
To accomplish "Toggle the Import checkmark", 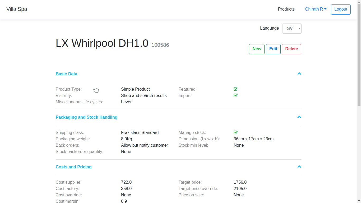I will coord(235,95).
